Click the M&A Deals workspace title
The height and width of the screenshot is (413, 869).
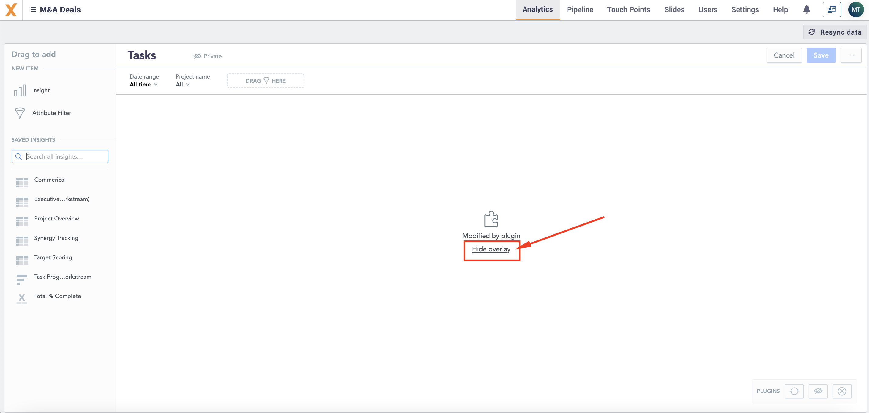[60, 10]
